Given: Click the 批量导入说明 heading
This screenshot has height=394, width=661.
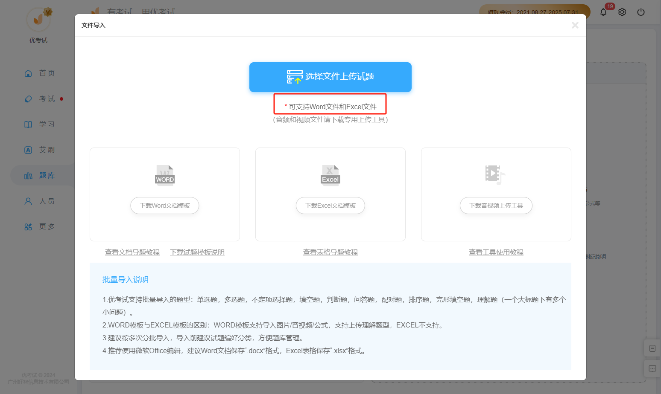Looking at the screenshot, I should (x=126, y=280).
